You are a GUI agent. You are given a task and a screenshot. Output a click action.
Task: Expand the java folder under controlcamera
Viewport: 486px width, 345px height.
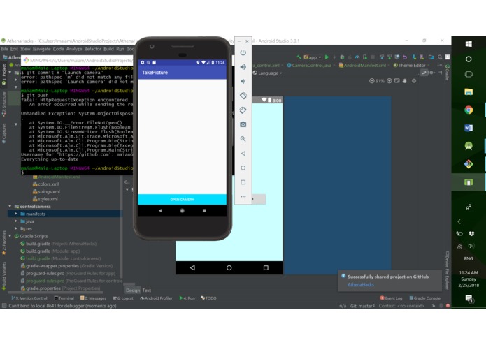[16, 221]
